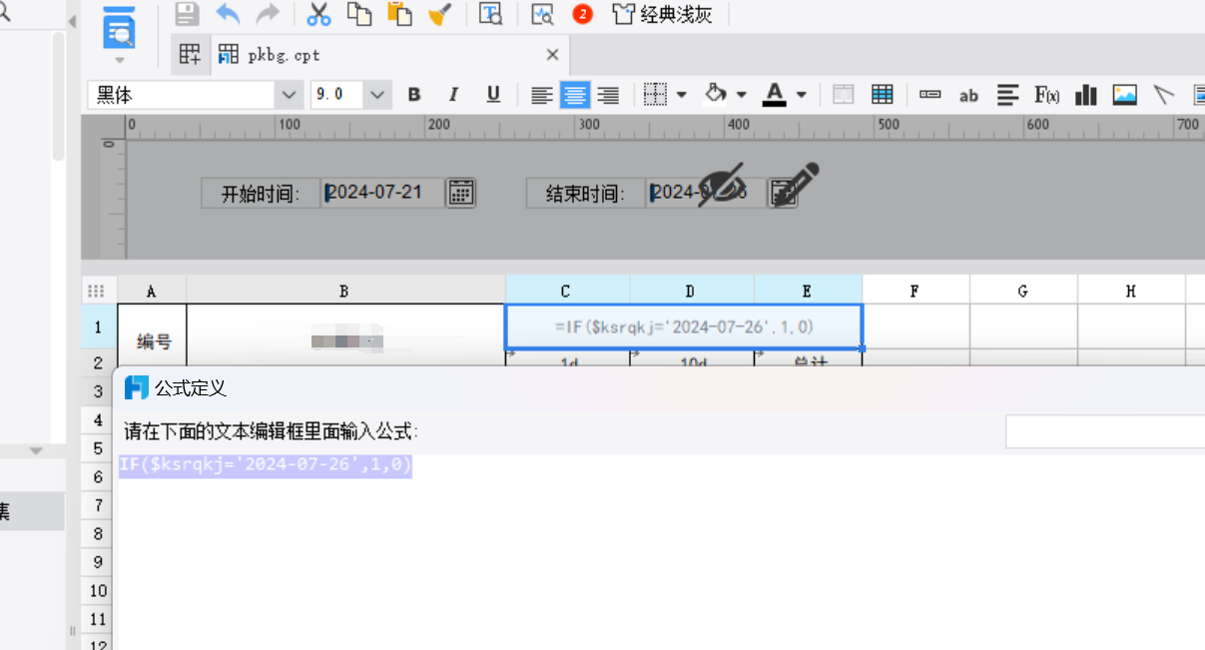The width and height of the screenshot is (1205, 650).
Task: Collapse the left panel with triangle arrow
Action: [74, 22]
